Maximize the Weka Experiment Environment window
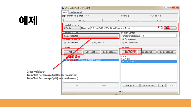The width and height of the screenshot is (191, 107). point(170,7)
